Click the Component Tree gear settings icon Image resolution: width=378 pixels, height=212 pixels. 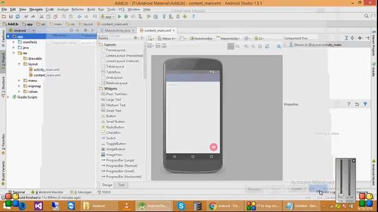click(360, 38)
